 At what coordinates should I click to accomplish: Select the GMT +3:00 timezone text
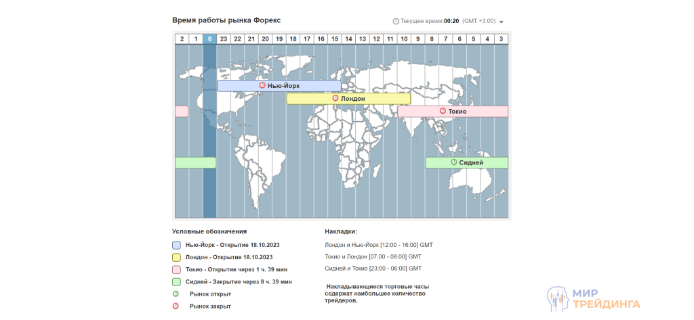point(479,21)
